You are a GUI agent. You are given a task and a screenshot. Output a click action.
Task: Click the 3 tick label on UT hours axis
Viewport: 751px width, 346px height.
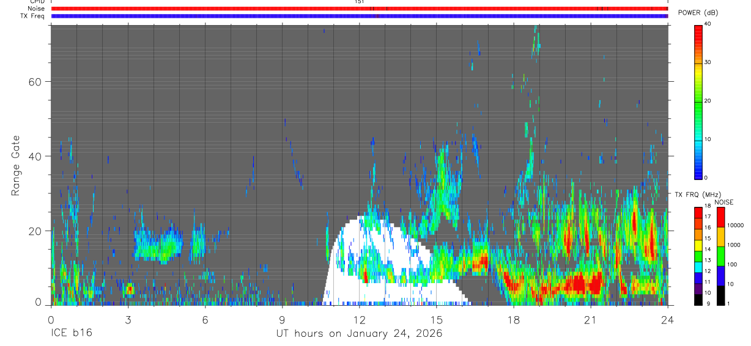tap(128, 320)
